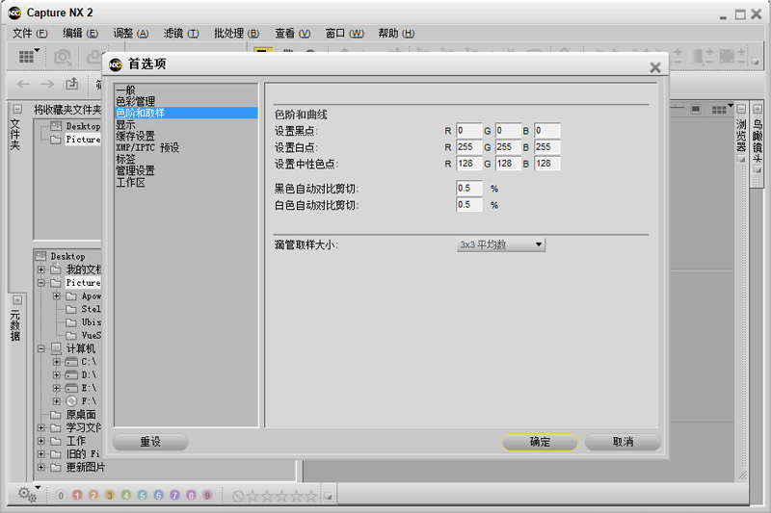Apply cyan label 5

tap(142, 496)
